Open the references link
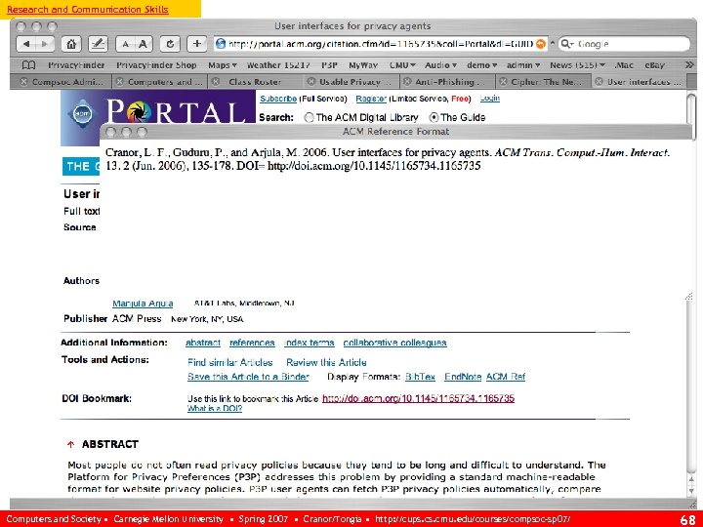This screenshot has width=703, height=527. click(x=252, y=343)
